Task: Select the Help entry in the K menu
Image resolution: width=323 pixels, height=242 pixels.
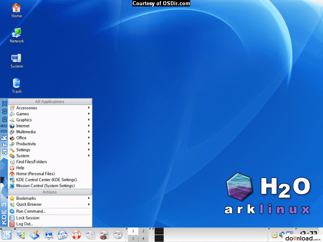Action: coord(50,168)
